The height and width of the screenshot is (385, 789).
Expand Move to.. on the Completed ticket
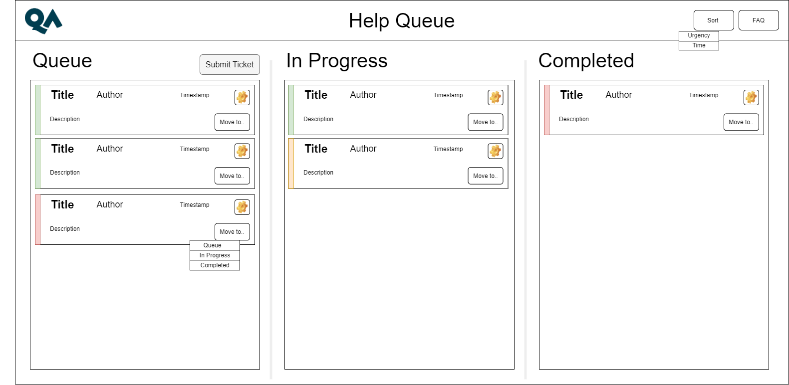pyautogui.click(x=741, y=122)
